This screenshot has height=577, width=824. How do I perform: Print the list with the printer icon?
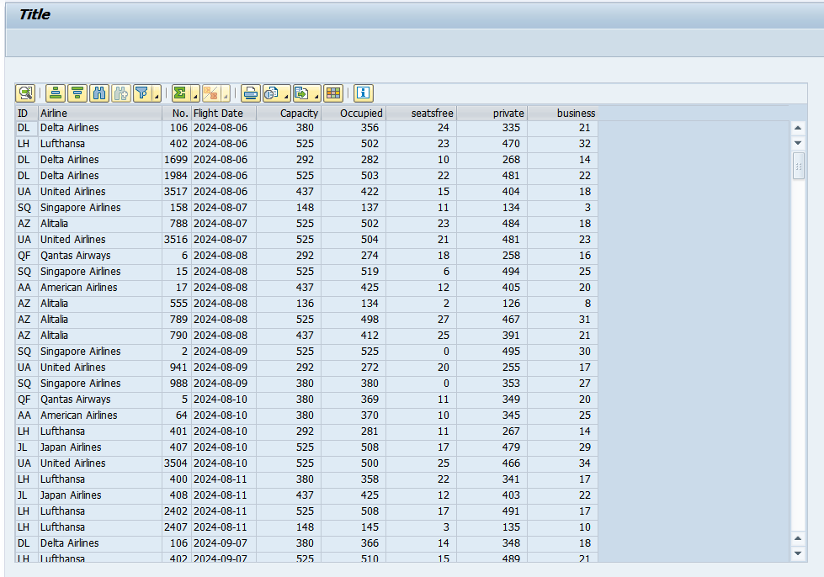251,93
